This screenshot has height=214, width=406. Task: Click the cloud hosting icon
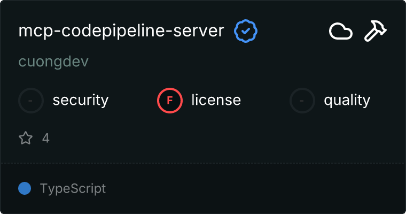[x=340, y=32]
